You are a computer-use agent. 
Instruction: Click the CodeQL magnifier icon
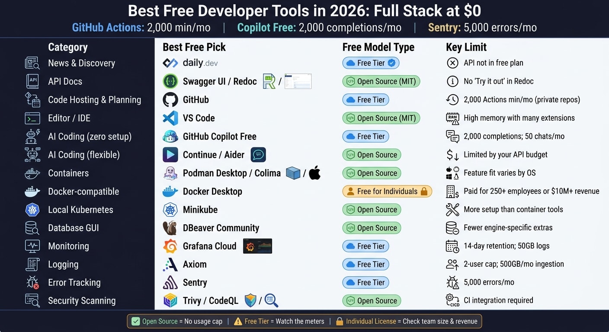pyautogui.click(x=271, y=300)
